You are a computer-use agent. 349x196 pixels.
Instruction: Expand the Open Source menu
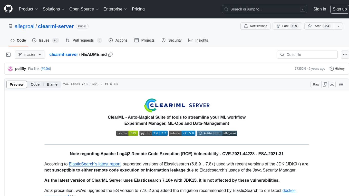click(84, 9)
